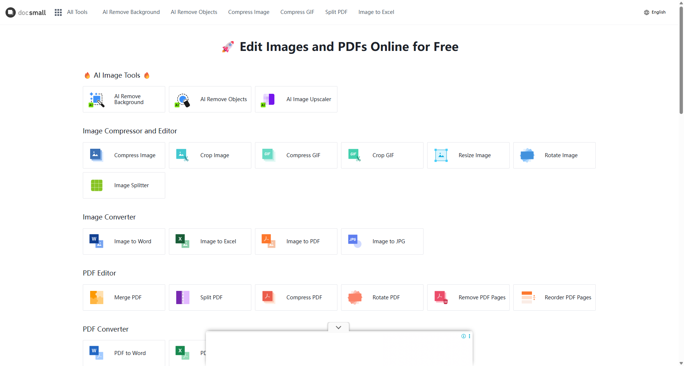
Task: Click the Crop Image scissors icon
Action: click(182, 155)
